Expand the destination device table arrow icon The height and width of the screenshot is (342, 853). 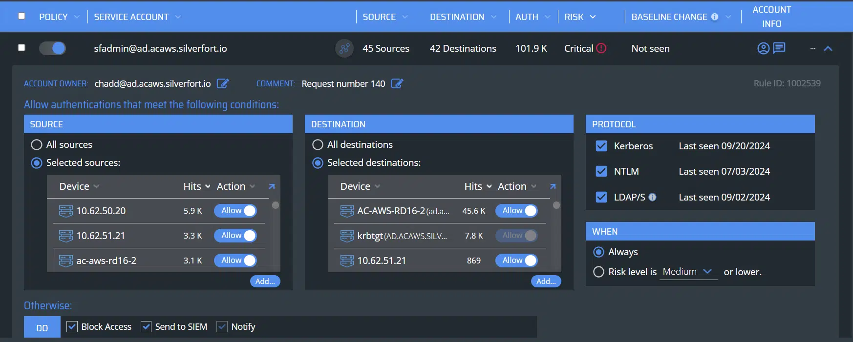[x=553, y=186]
